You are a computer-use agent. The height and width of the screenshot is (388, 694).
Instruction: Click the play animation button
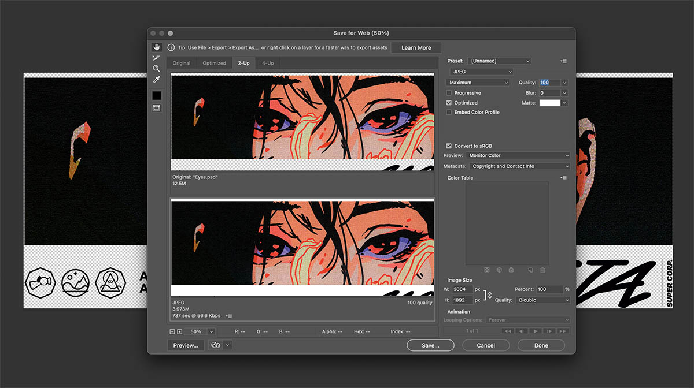(536, 331)
